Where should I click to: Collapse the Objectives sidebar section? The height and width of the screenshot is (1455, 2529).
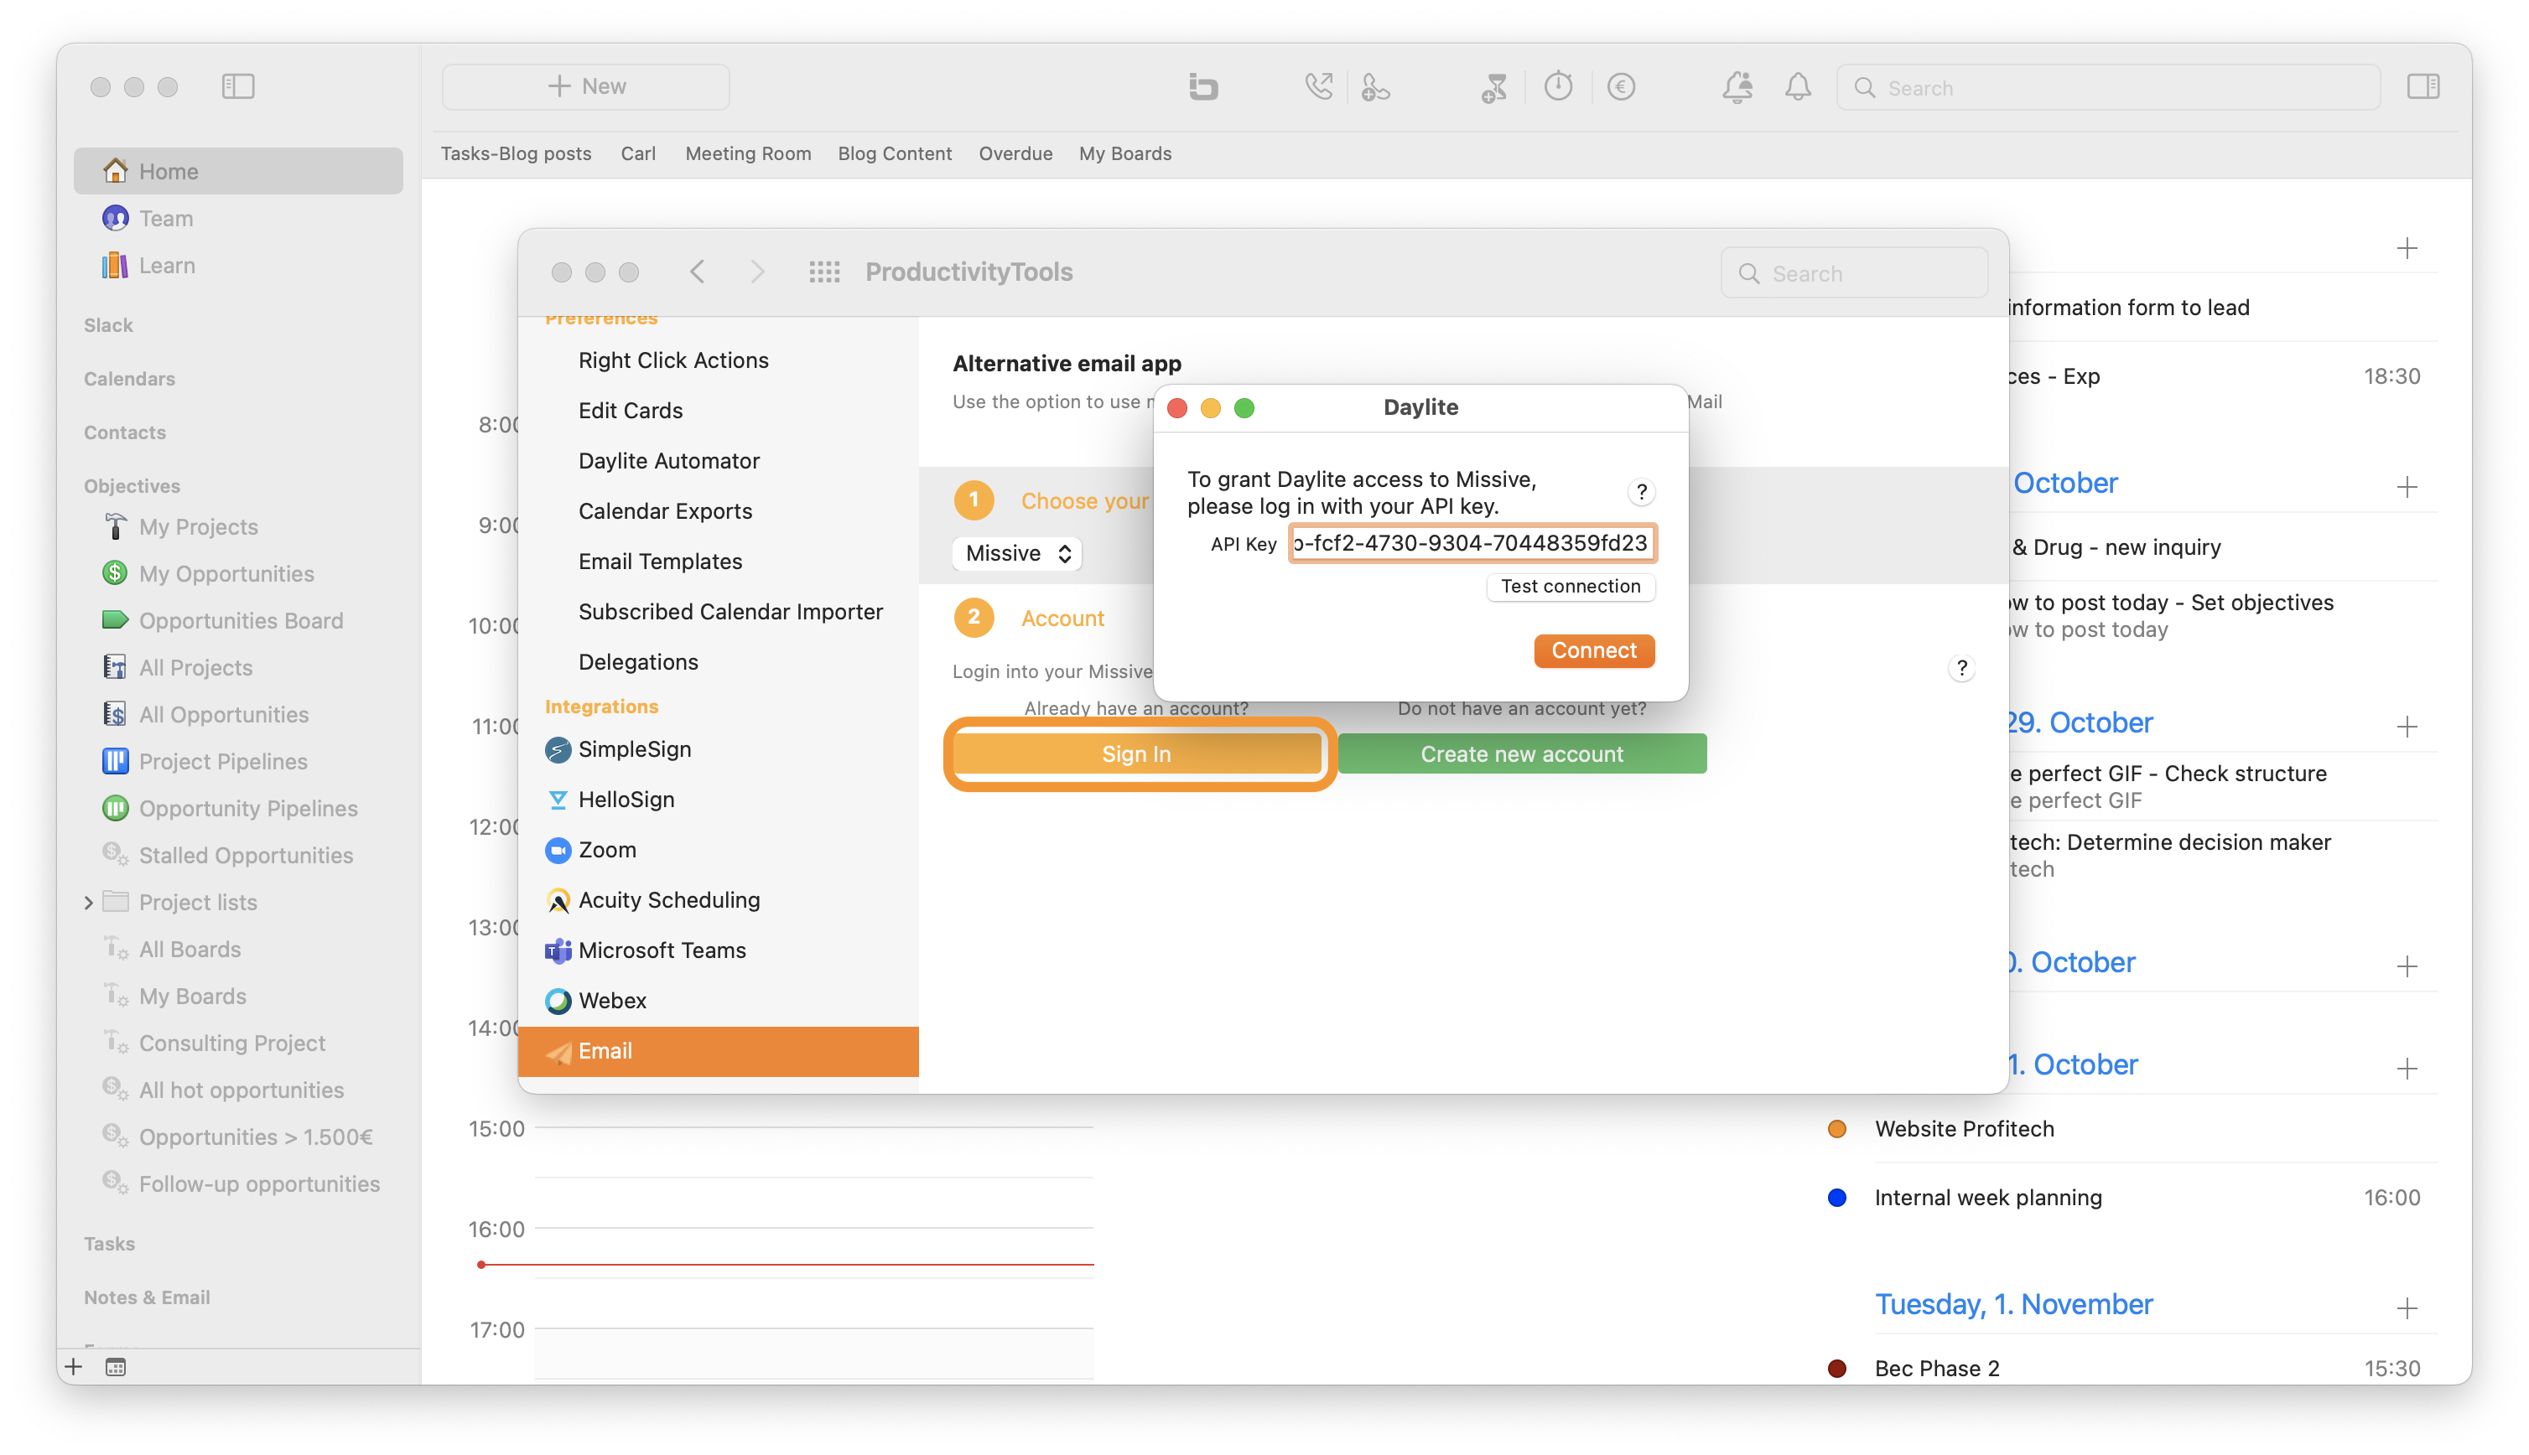[x=132, y=485]
